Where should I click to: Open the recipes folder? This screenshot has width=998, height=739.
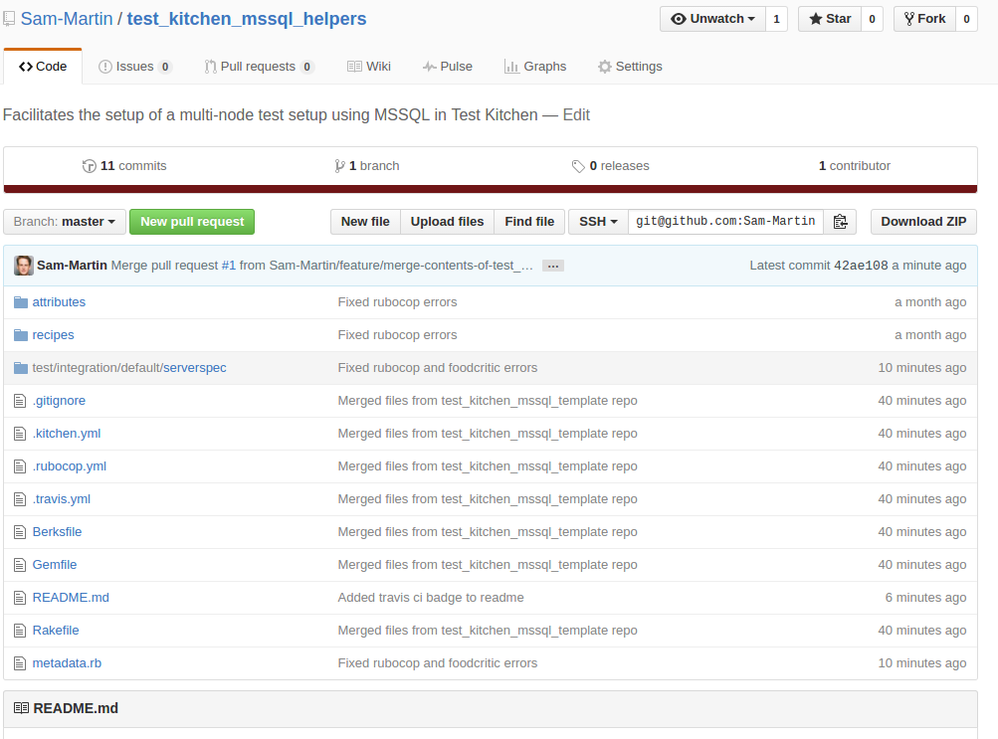[54, 335]
